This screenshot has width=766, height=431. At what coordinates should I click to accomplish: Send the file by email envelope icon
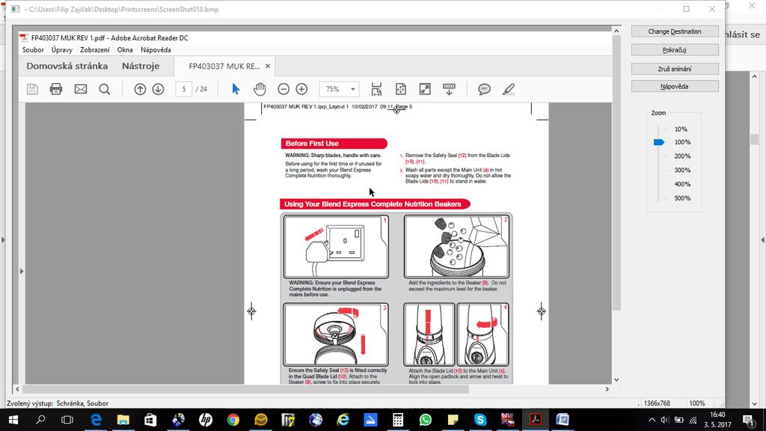[81, 89]
